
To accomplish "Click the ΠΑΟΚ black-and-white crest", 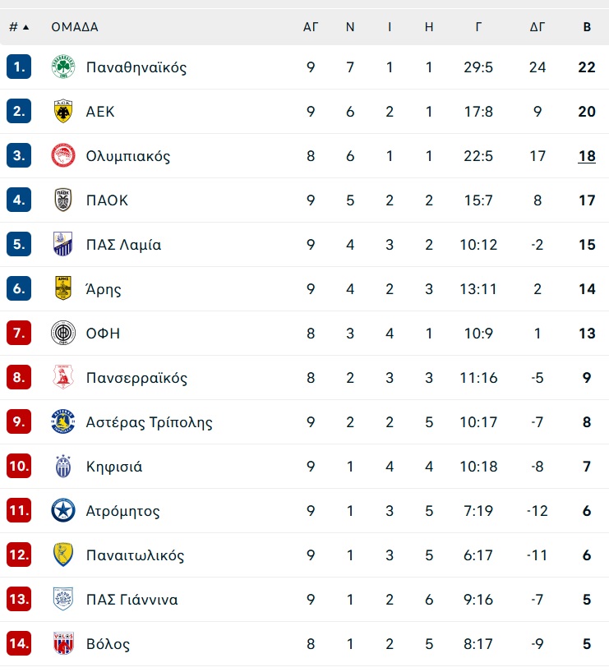I will coord(63,200).
